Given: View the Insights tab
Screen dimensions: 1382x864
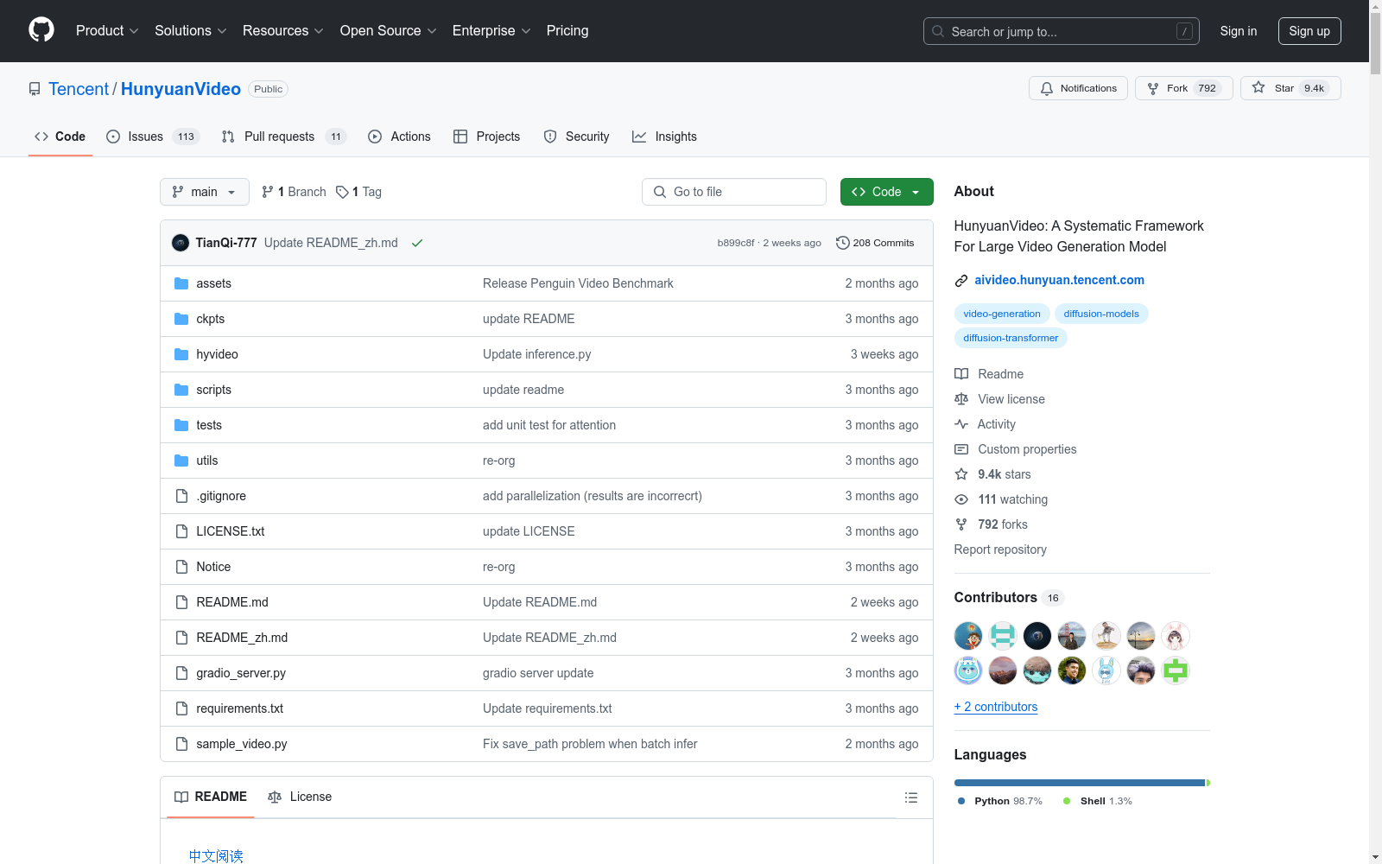Looking at the screenshot, I should point(664,137).
